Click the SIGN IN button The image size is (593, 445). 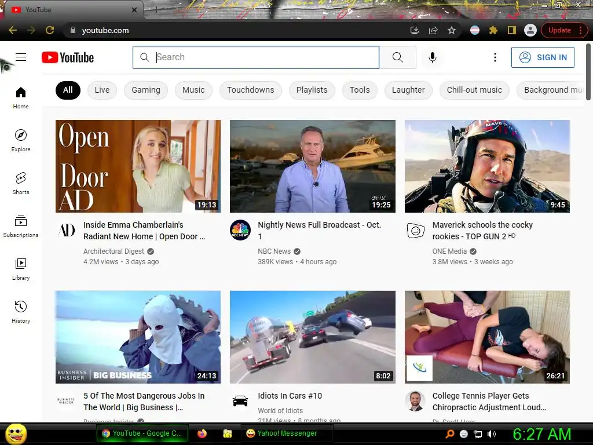tap(543, 57)
